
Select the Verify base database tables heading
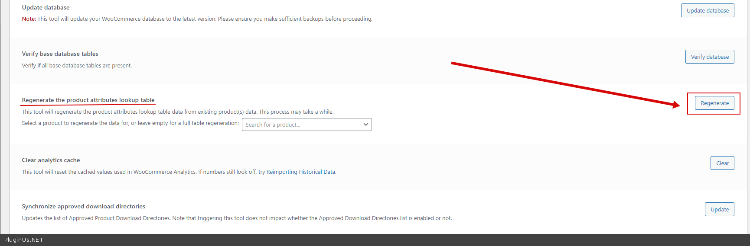pos(60,54)
